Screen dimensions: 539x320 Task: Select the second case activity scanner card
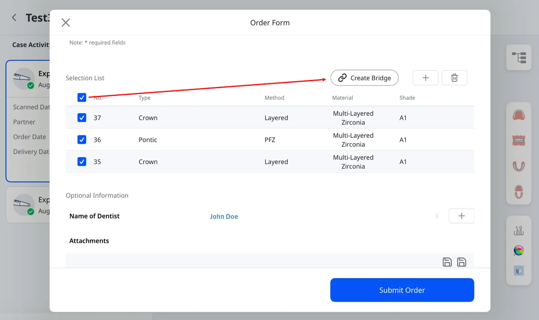tap(28, 205)
